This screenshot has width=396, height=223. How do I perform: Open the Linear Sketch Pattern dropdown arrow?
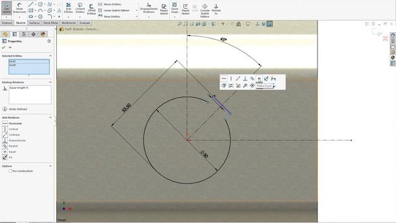point(137,11)
